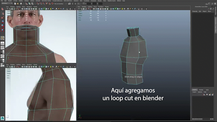Activate the Rotate tool in toolbox
Image resolution: width=217 pixels, height=122 pixels.
2,26
